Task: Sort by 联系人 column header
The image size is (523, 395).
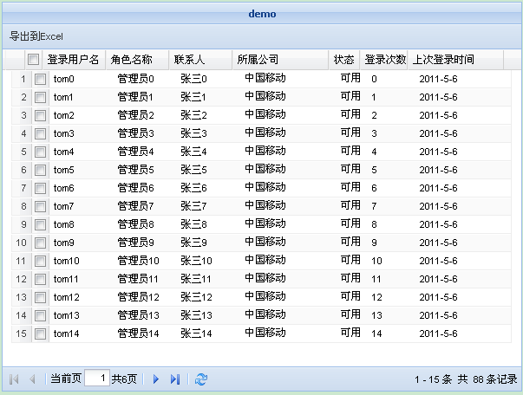Action: pos(201,60)
